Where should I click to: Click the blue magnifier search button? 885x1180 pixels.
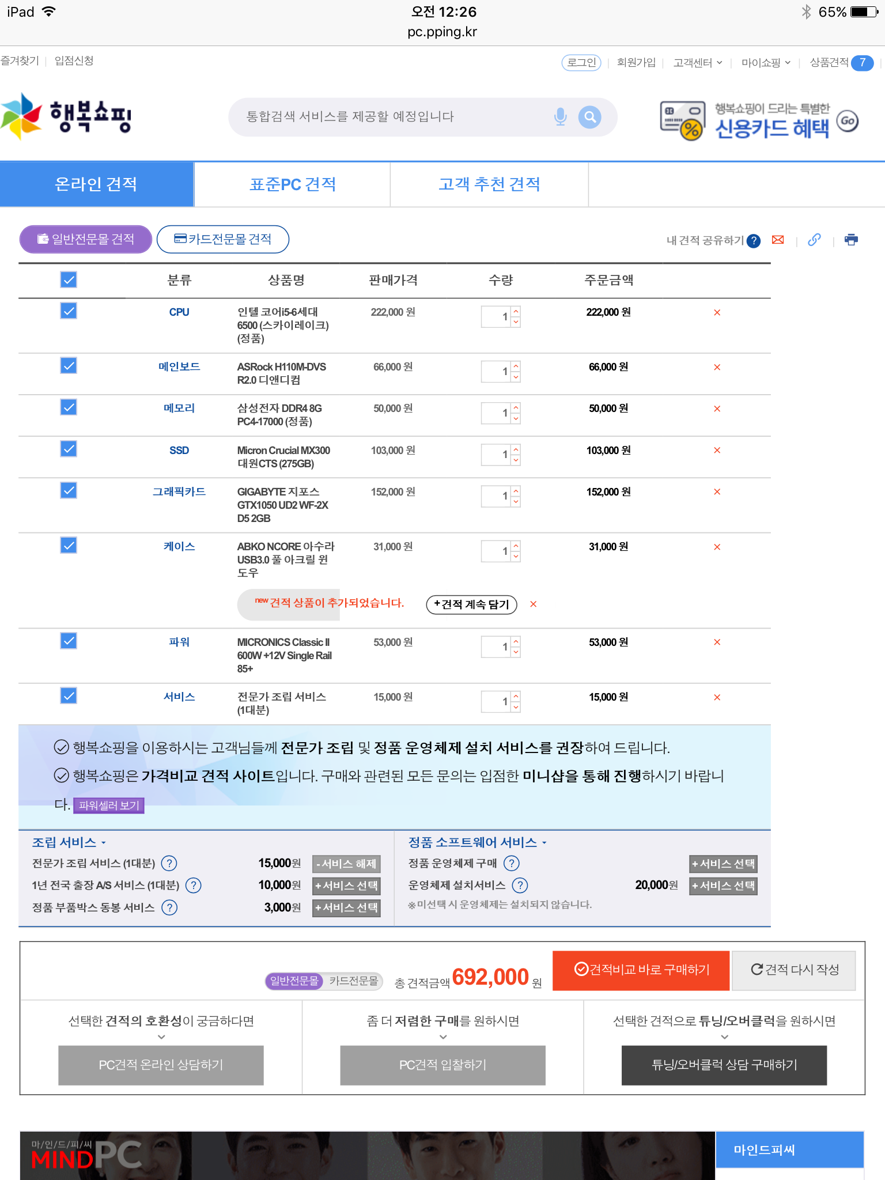tap(589, 117)
